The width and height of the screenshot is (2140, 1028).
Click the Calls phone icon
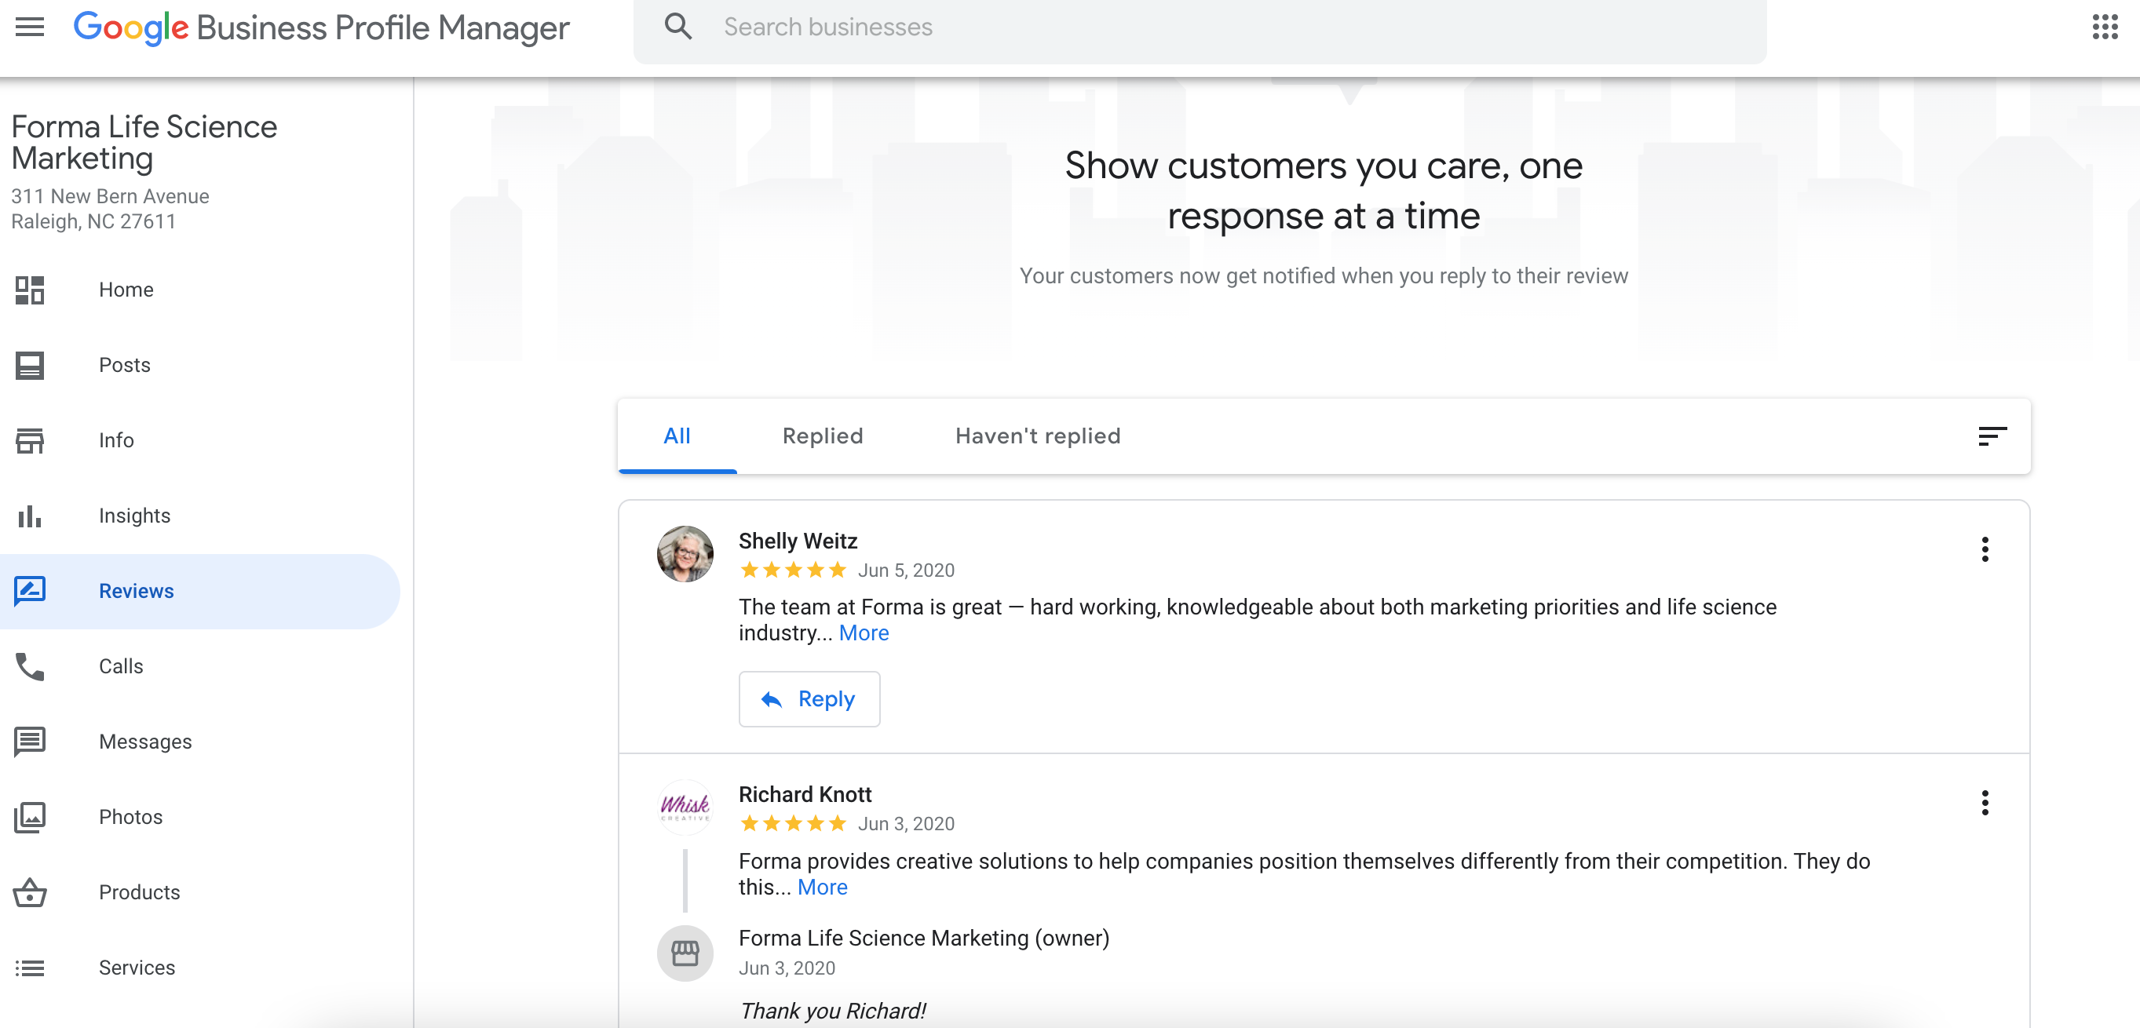click(x=30, y=667)
